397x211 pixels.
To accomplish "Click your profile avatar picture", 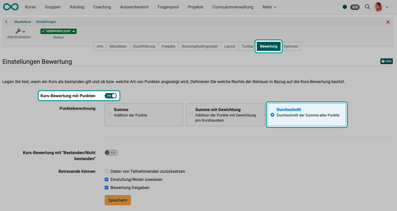I will coord(378,7).
